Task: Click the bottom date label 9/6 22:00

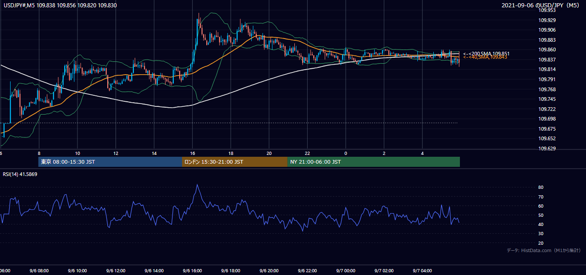Action: (307, 271)
